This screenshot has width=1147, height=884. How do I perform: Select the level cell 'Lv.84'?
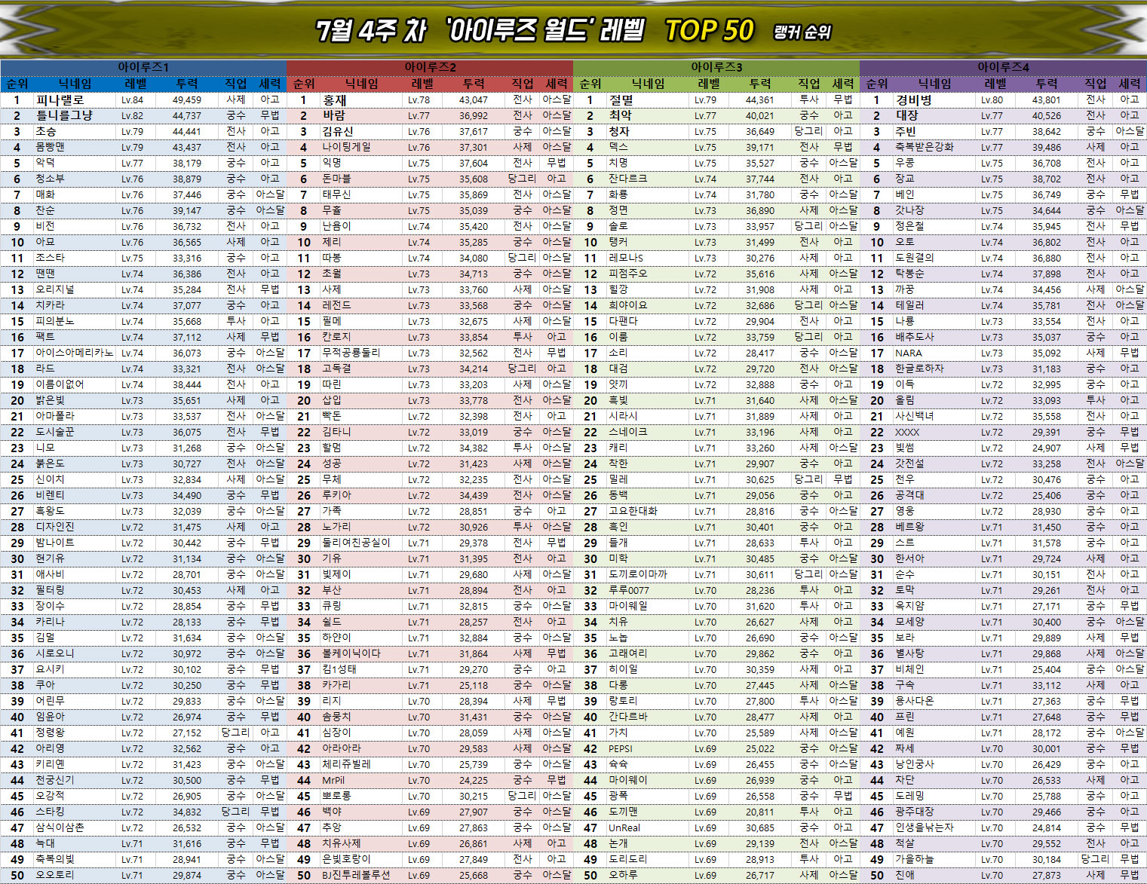[x=132, y=99]
